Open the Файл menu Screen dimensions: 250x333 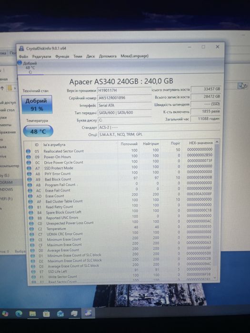tap(23, 57)
